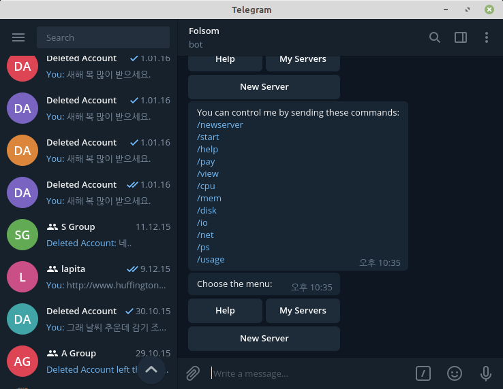Click the lower Help bot button
This screenshot has height=389, width=503.
(225, 311)
